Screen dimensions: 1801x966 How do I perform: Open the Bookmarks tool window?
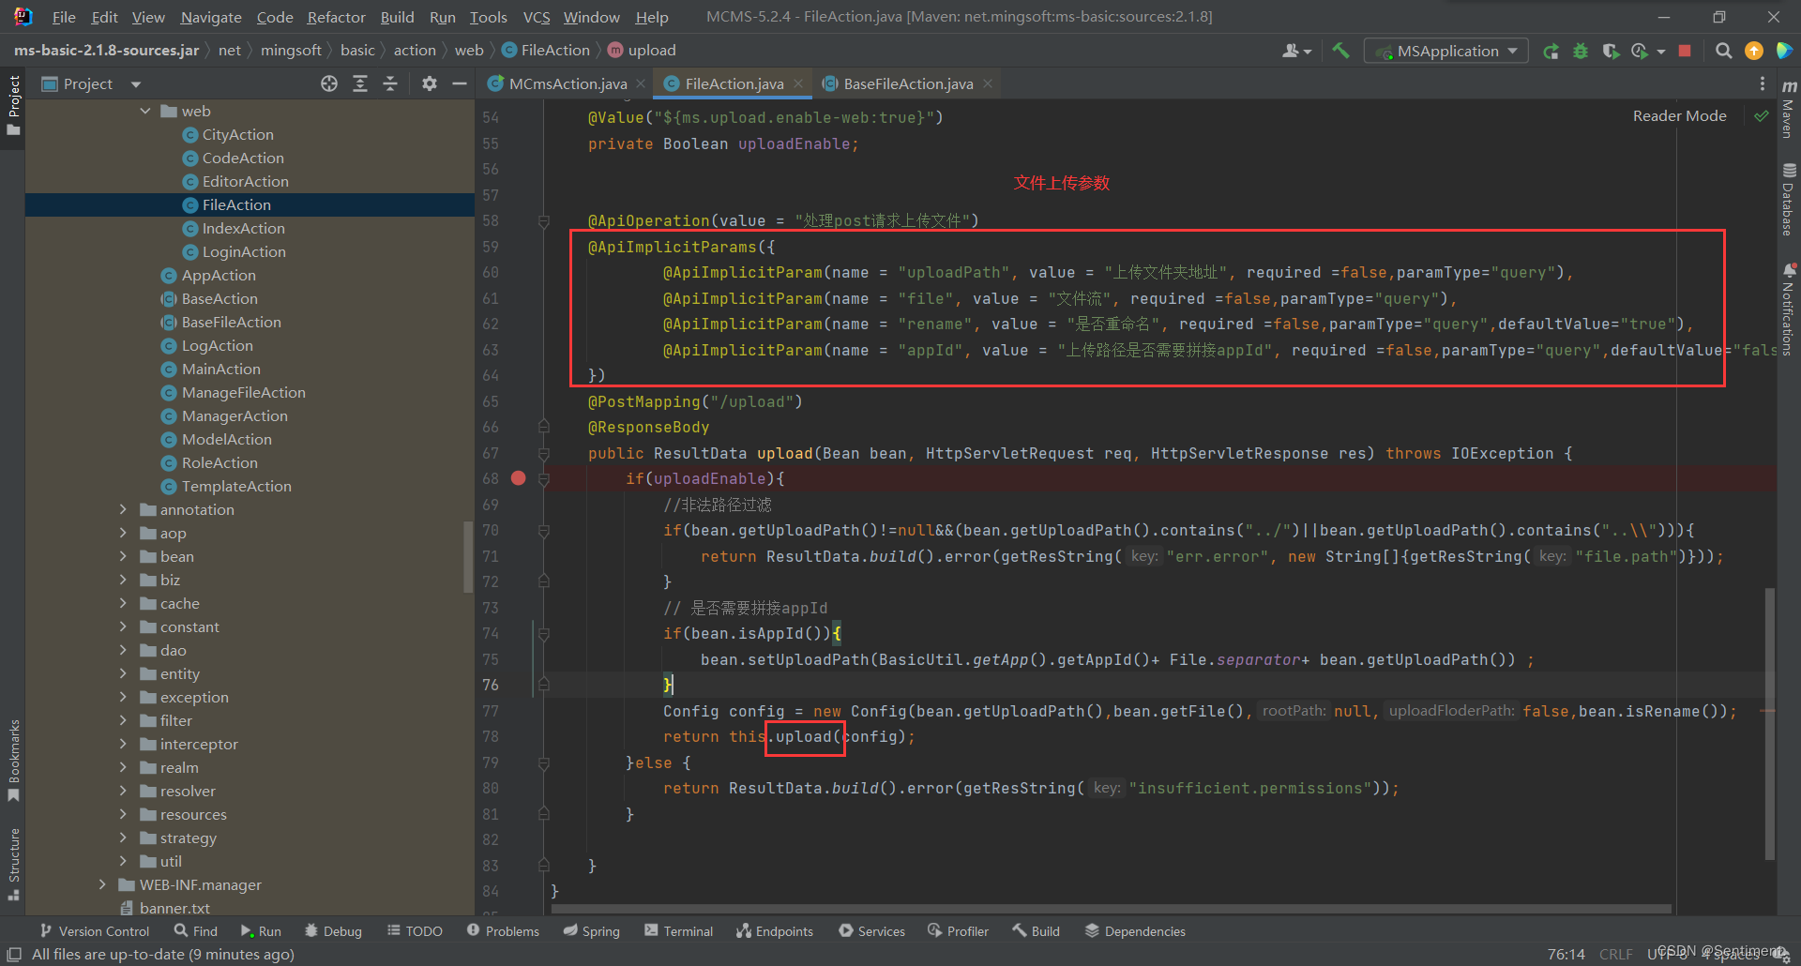[x=13, y=761]
